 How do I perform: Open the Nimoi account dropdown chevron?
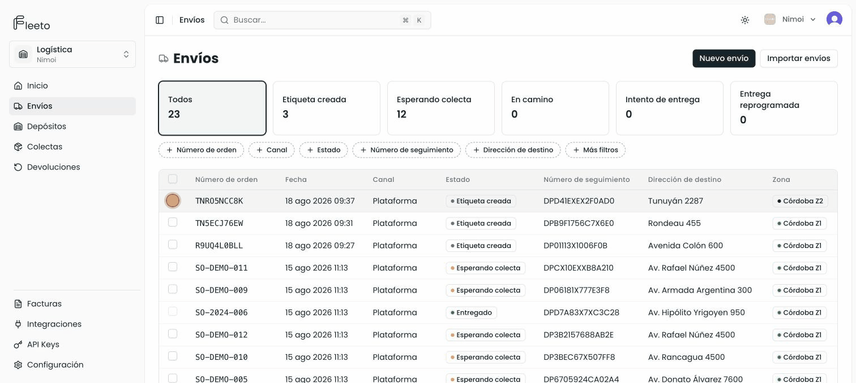tap(813, 20)
